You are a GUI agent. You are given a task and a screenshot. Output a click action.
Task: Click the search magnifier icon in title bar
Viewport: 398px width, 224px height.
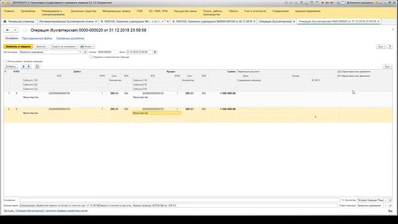(338, 2)
